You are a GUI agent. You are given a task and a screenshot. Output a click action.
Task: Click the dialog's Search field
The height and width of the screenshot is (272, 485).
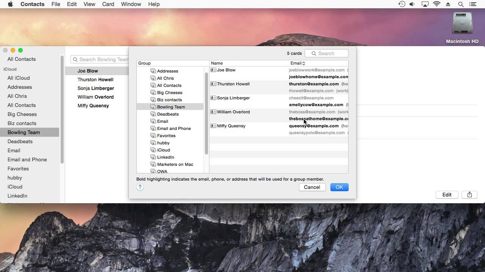pyautogui.click(x=327, y=53)
